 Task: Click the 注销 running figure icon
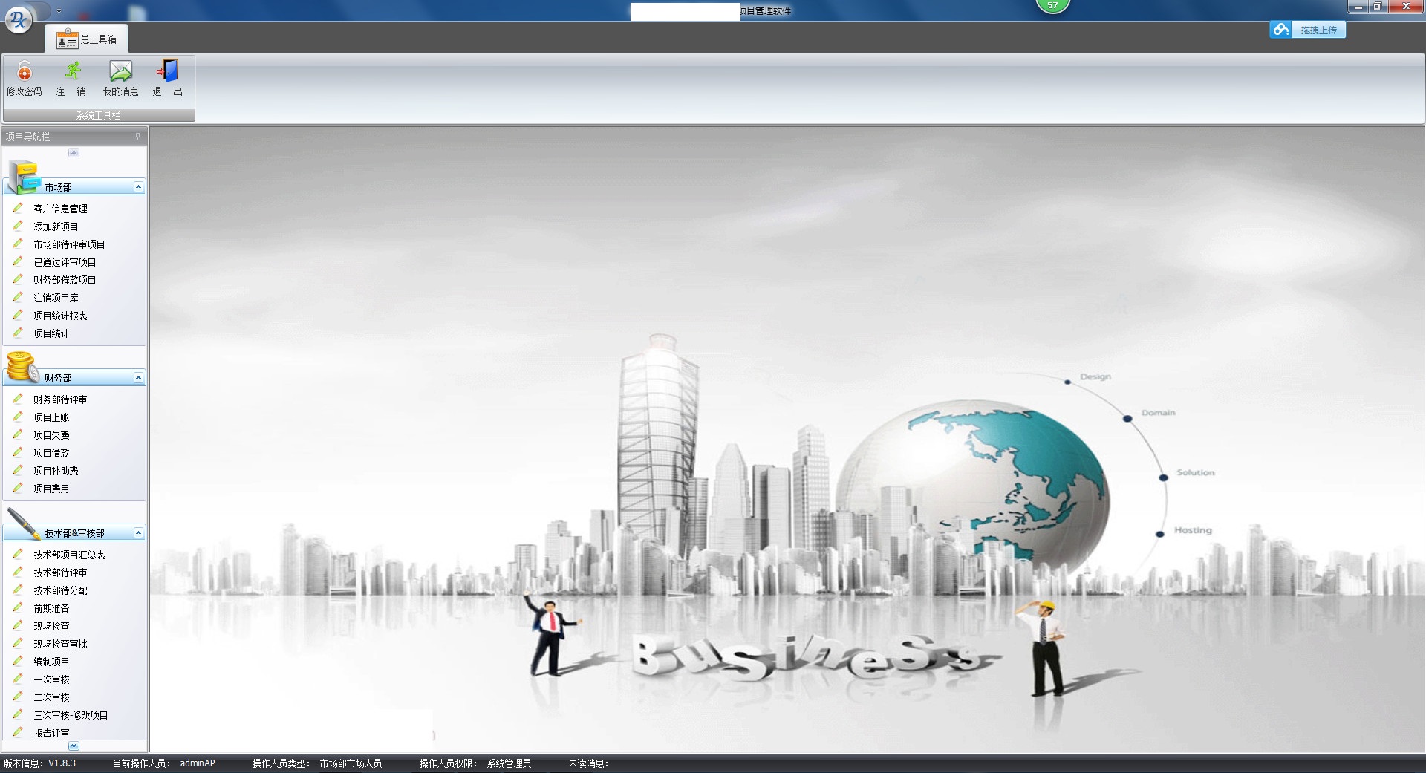click(72, 72)
